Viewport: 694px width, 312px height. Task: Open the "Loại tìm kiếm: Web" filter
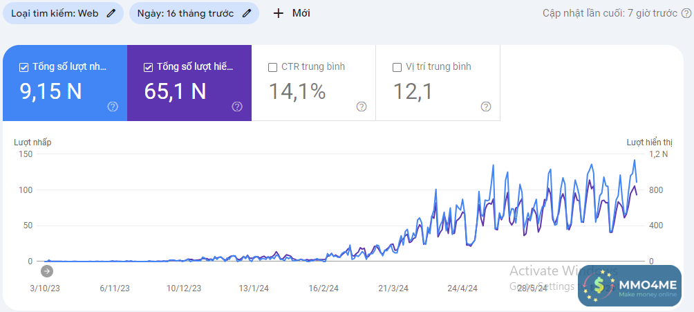click(54, 13)
